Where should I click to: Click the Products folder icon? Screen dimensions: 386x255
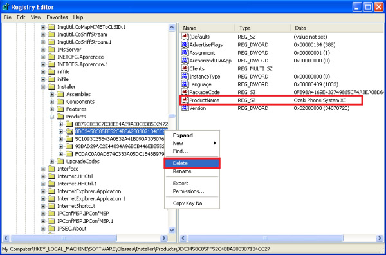(60, 117)
